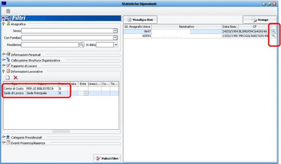Click the Residenza input field
281x164 pixels.
pos(50,45)
